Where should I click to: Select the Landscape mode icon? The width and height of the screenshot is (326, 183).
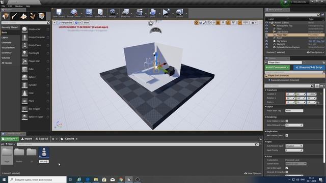pos(23,16)
